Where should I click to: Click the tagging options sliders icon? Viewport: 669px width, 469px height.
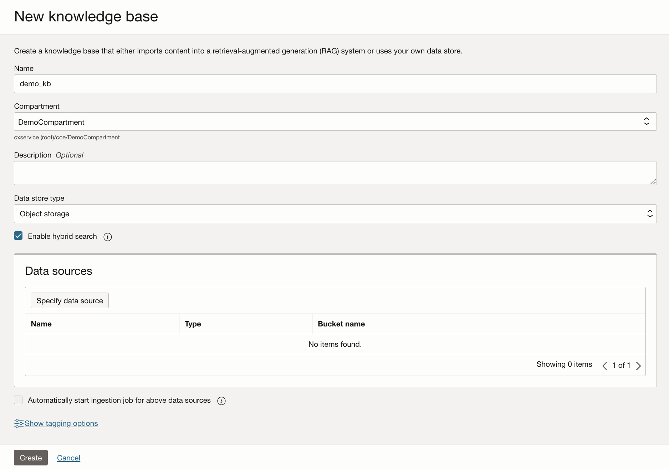[x=19, y=423]
